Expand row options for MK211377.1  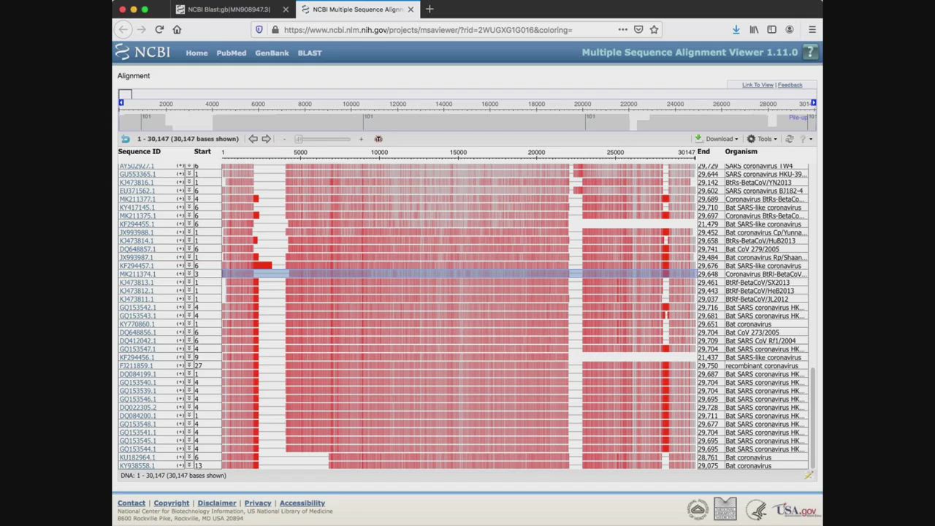coord(188,199)
